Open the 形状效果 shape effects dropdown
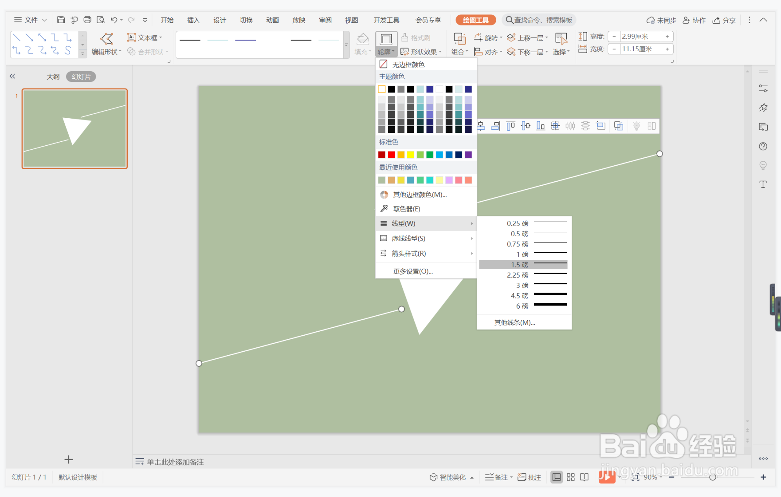Viewport: 781px width, 497px height. [x=421, y=52]
